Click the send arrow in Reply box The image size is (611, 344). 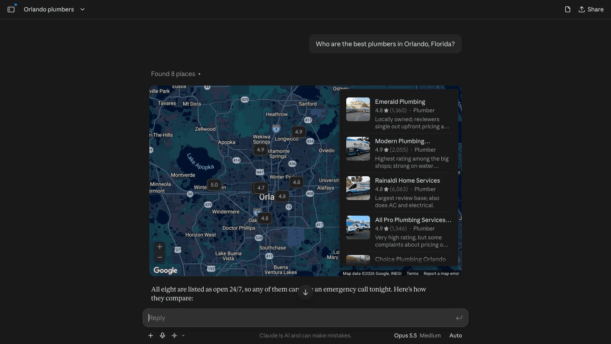tap(459, 318)
